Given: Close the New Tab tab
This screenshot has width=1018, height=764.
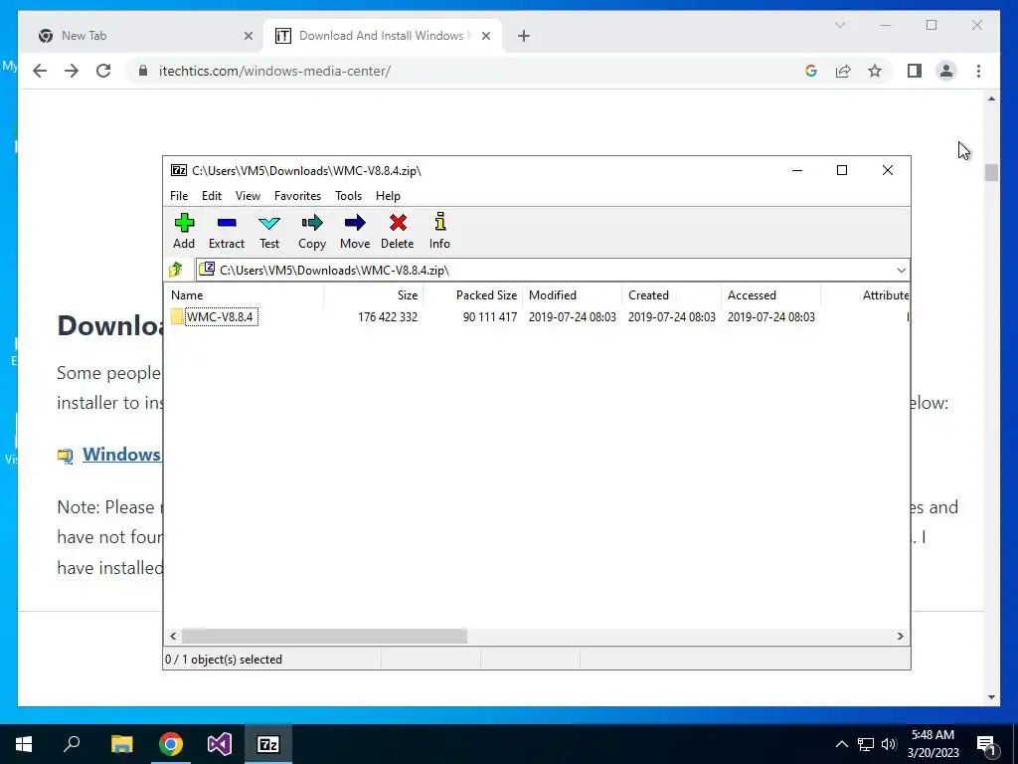Looking at the screenshot, I should [x=248, y=36].
